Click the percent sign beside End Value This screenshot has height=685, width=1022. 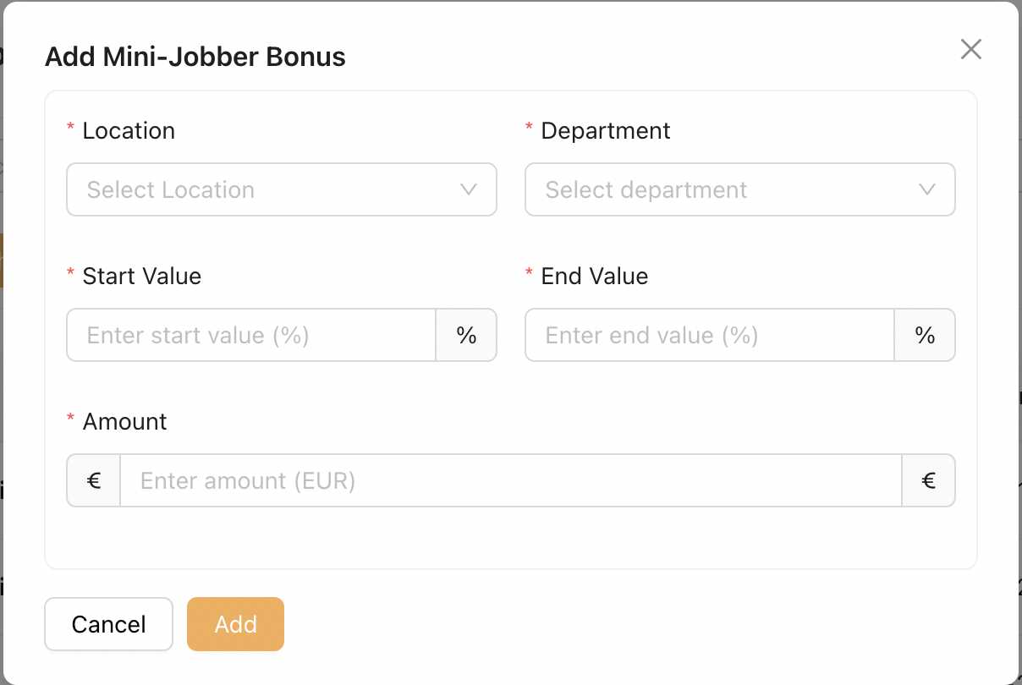coord(925,336)
